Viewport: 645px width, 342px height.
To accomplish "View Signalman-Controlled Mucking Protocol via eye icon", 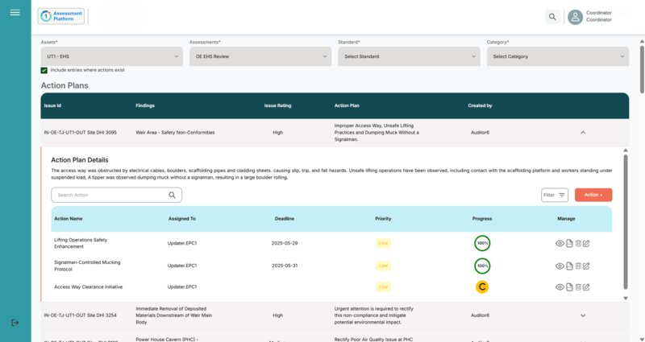I will point(560,266).
